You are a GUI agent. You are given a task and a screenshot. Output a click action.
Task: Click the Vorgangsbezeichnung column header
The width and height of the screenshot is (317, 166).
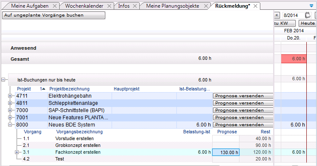[x=79, y=132]
